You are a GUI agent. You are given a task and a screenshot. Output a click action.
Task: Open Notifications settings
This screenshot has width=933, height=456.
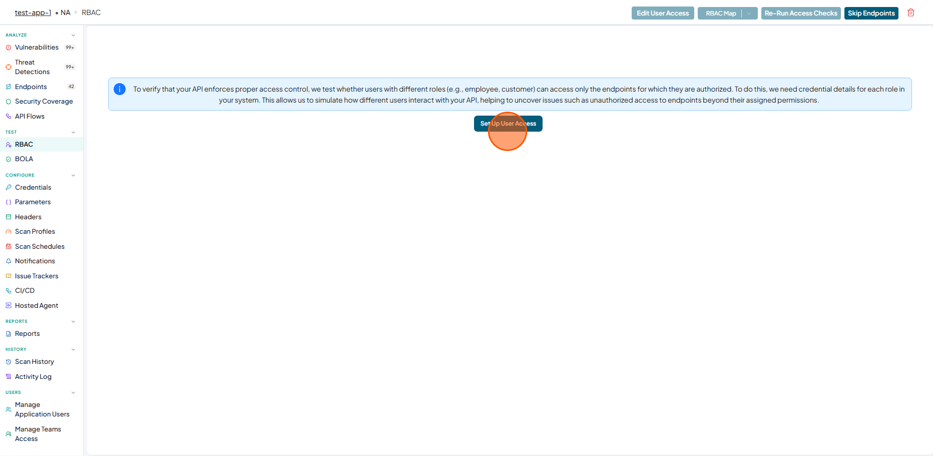point(35,261)
